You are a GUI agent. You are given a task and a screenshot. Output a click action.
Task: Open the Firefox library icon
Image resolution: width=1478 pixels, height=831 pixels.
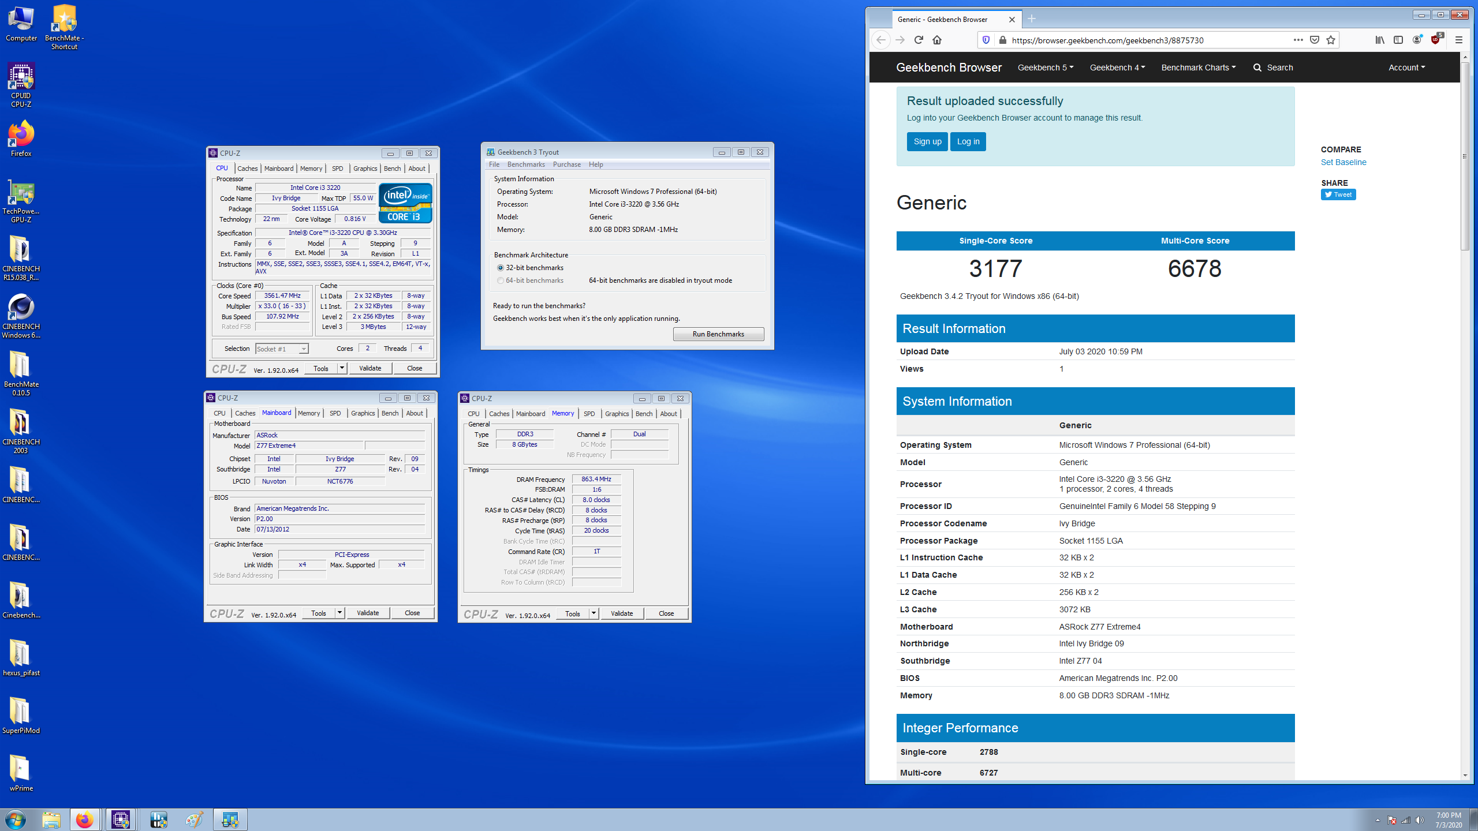1380,40
